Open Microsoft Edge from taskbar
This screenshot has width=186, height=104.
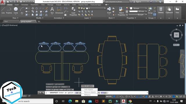coord(70,101)
